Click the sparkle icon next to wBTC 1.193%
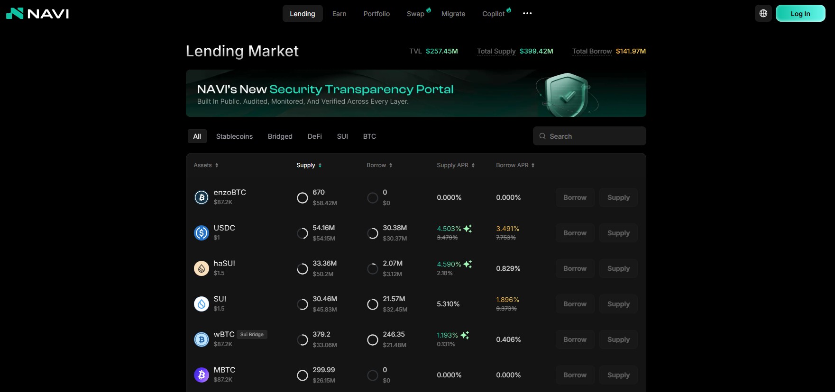Image resolution: width=835 pixels, height=392 pixels. pos(465,335)
